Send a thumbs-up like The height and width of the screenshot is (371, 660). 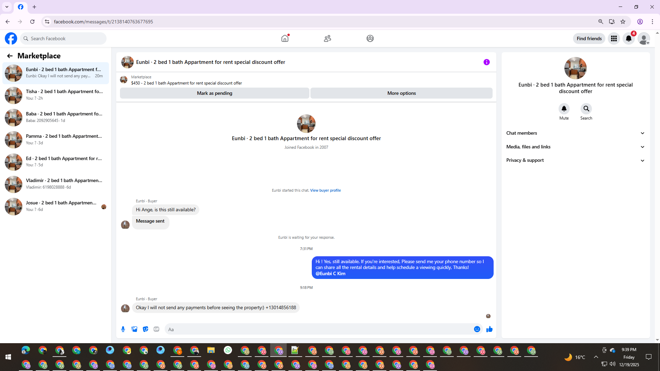489,329
